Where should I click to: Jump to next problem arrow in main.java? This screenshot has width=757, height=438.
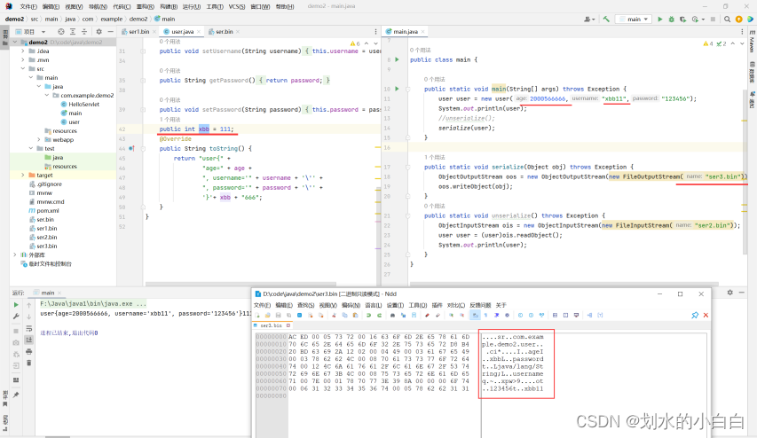point(743,43)
